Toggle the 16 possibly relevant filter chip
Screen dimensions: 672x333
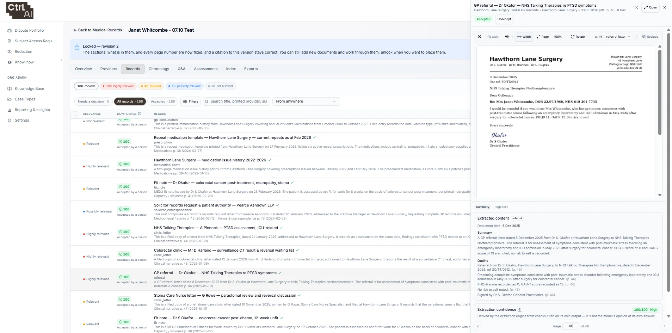tap(184, 86)
